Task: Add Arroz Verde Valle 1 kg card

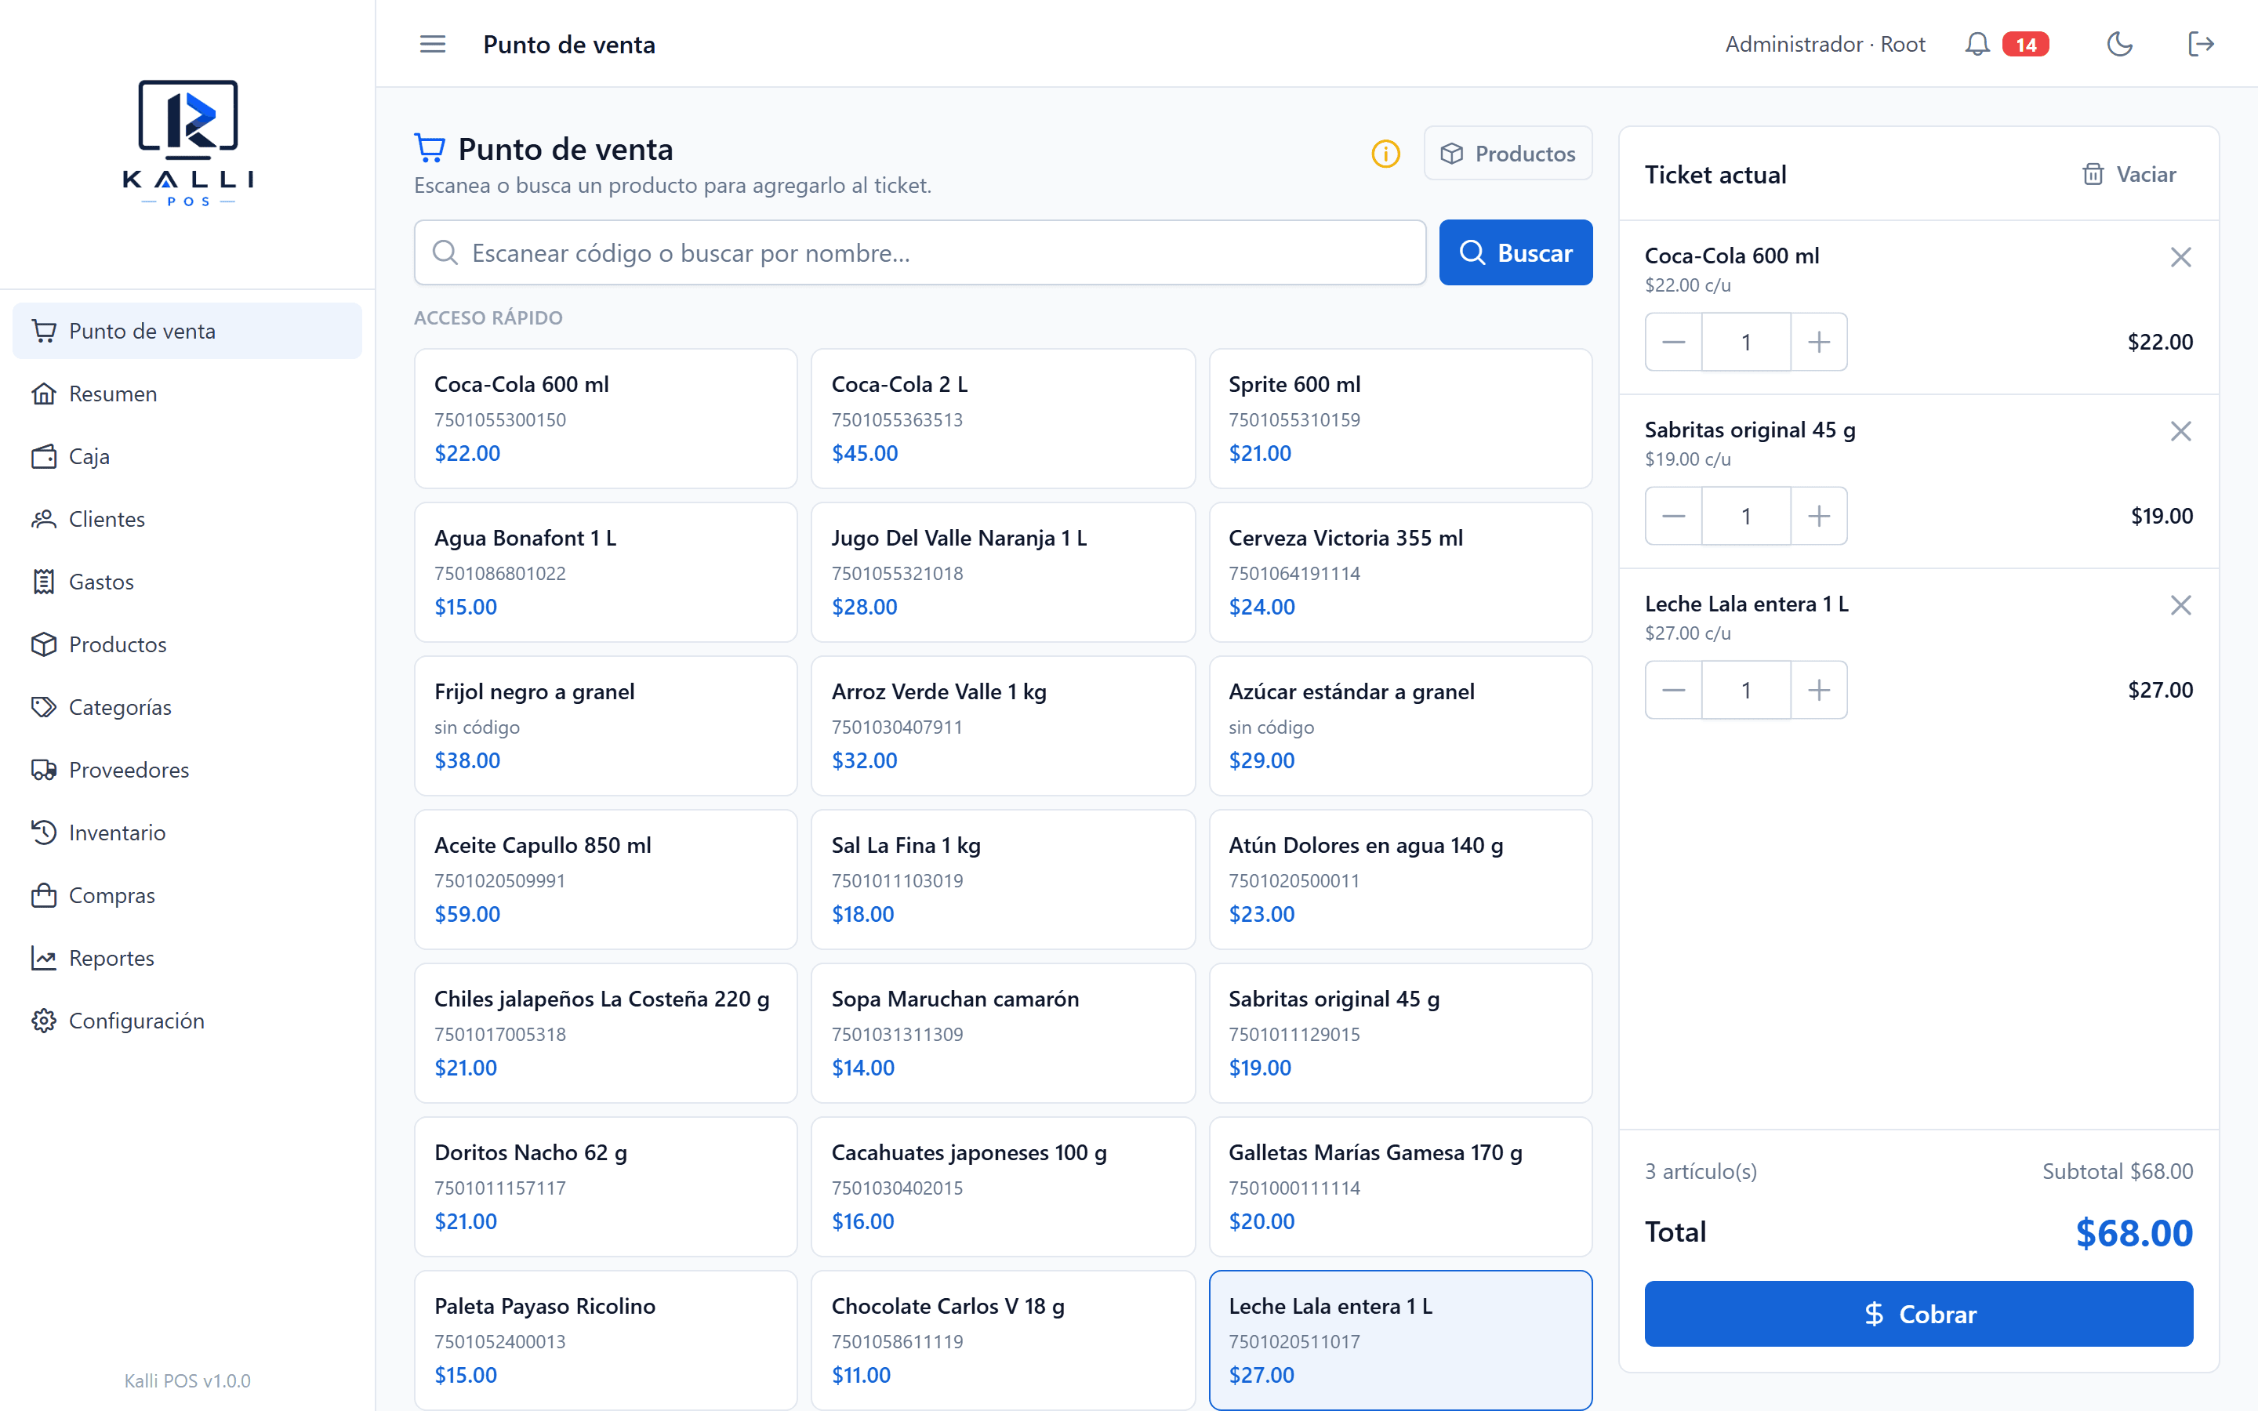Action: tap(1003, 725)
